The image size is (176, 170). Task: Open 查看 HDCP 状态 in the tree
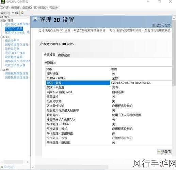[x=15, y=53]
